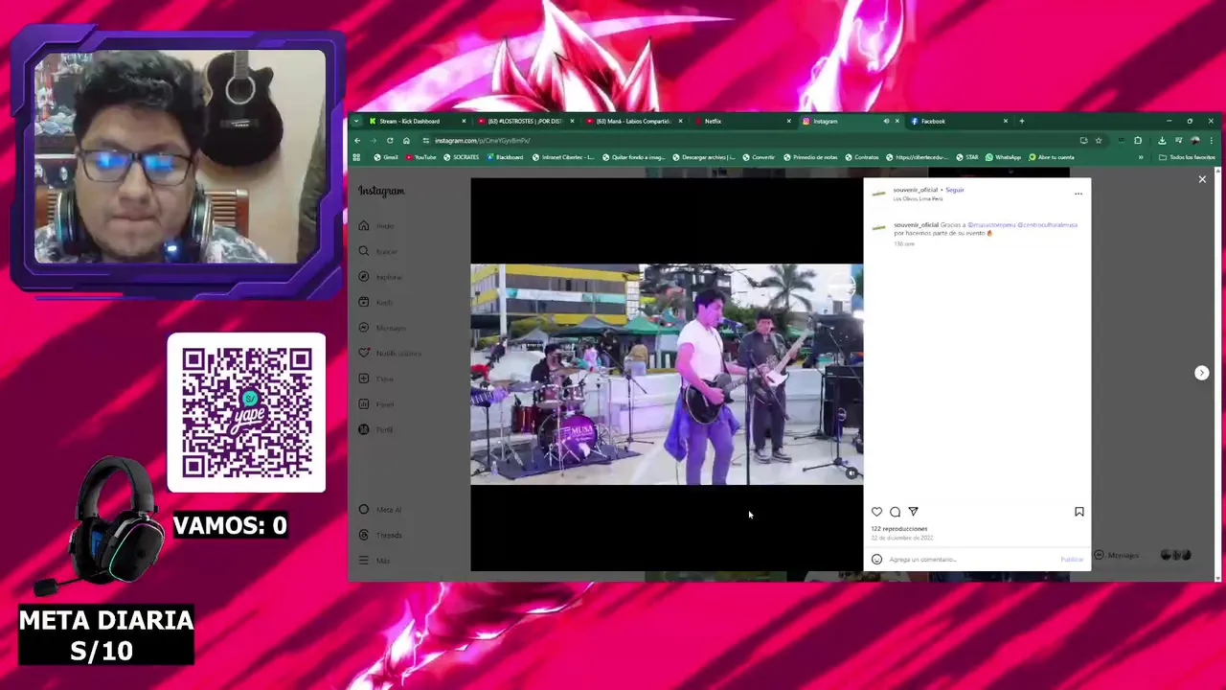The image size is (1226, 690).
Task: Click the comment field 'Agrega un comentario'
Action: pyautogui.click(x=971, y=560)
